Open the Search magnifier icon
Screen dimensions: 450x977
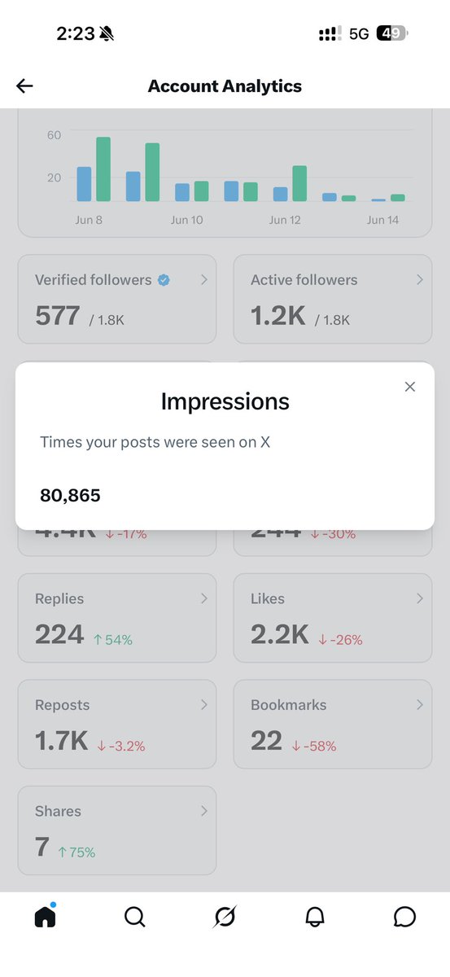(x=135, y=918)
